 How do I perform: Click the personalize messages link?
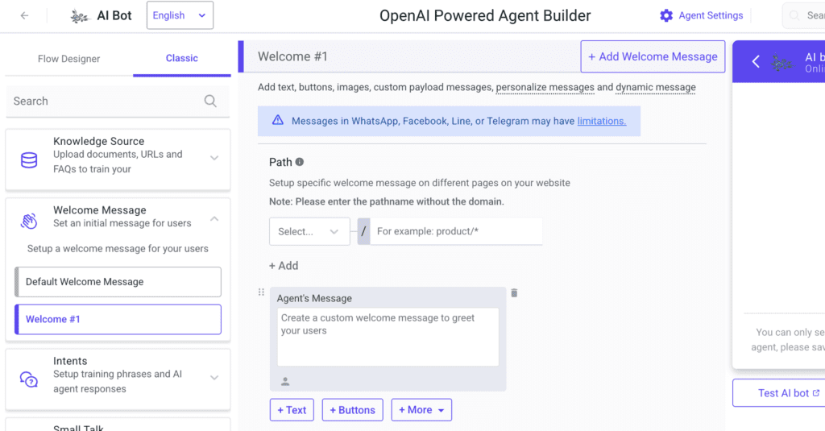[x=545, y=87]
